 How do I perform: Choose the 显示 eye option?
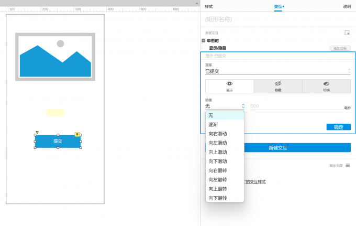[229, 86]
